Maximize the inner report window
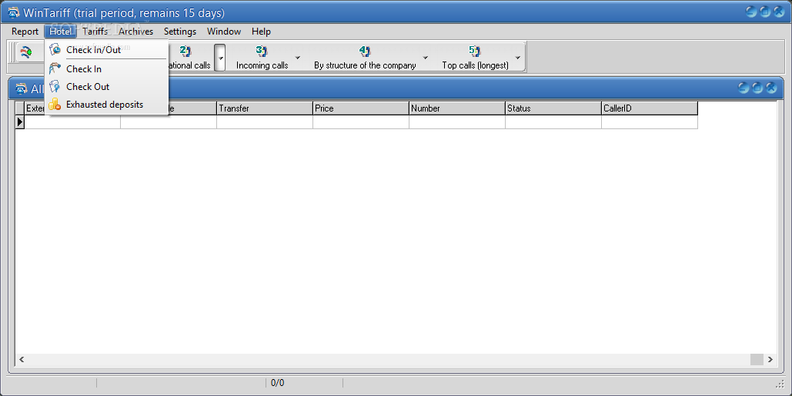Viewport: 792px width, 396px height. pyautogui.click(x=757, y=88)
